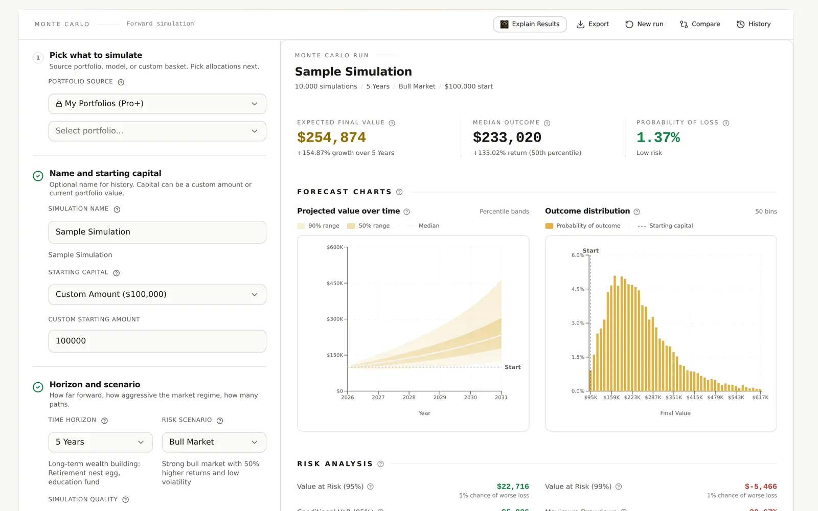Change the 5 Years time horizon dropdown

point(100,442)
